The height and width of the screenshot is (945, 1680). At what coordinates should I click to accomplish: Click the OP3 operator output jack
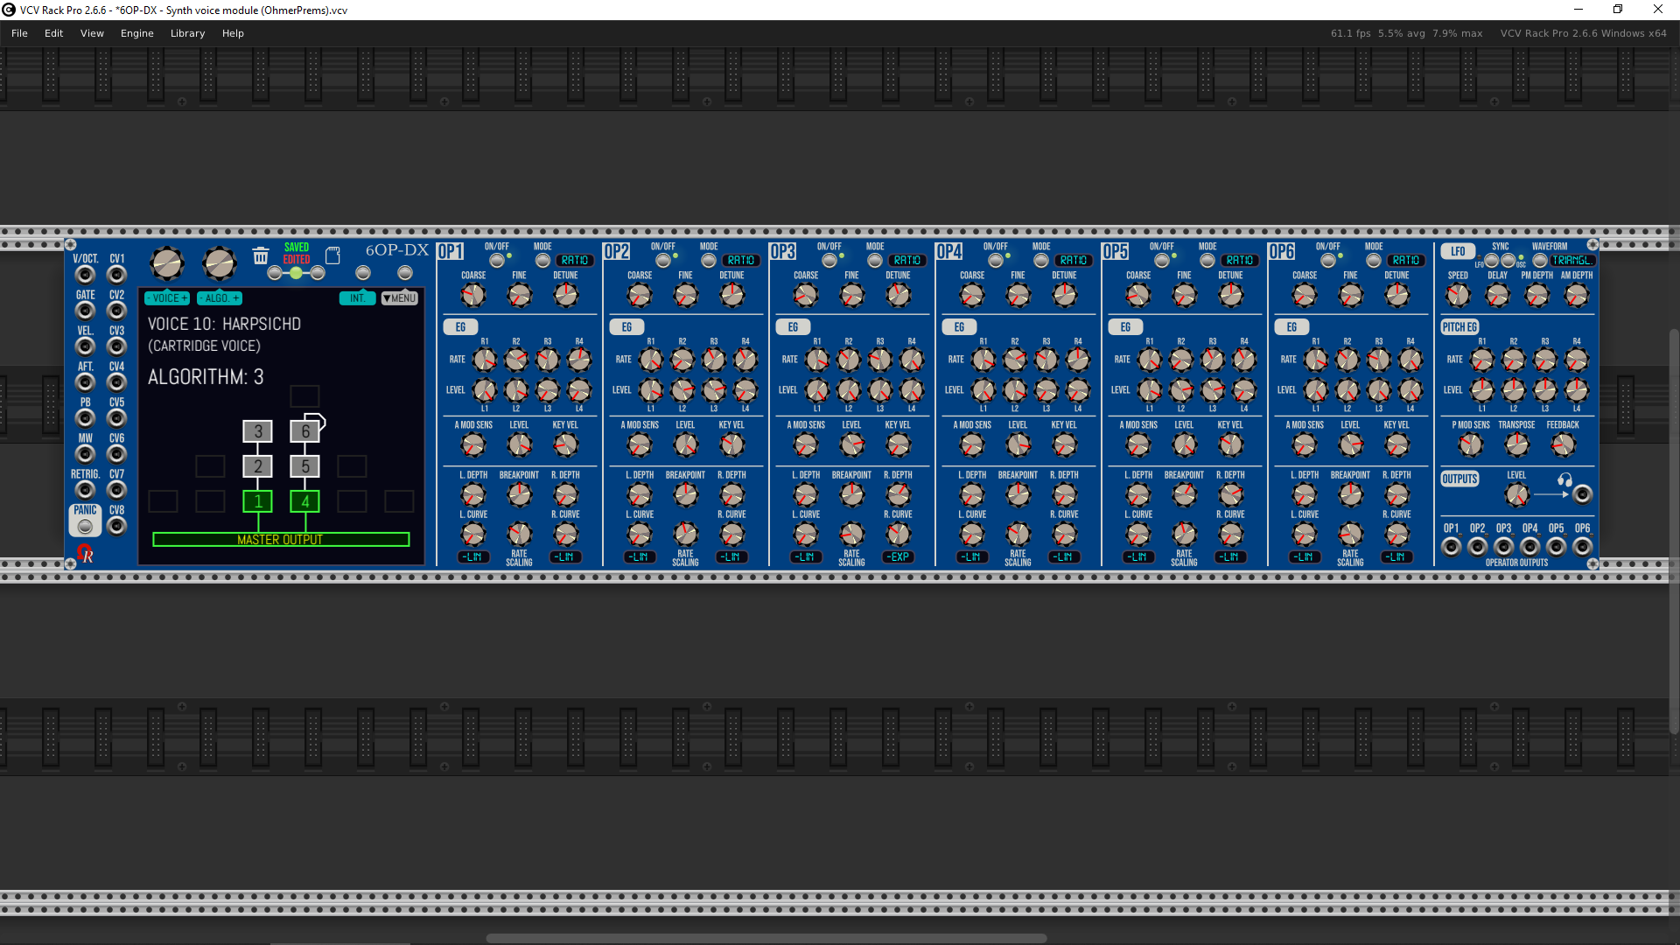coord(1503,547)
